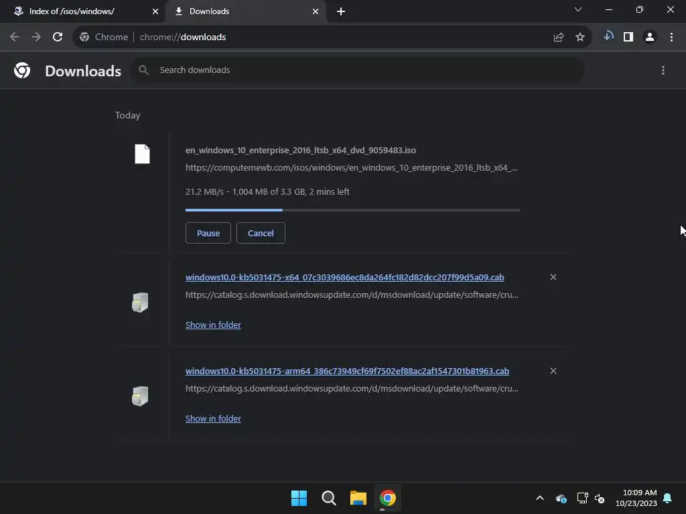This screenshot has width=686, height=514.
Task: Expand the hidden system tray icons
Action: [540, 498]
